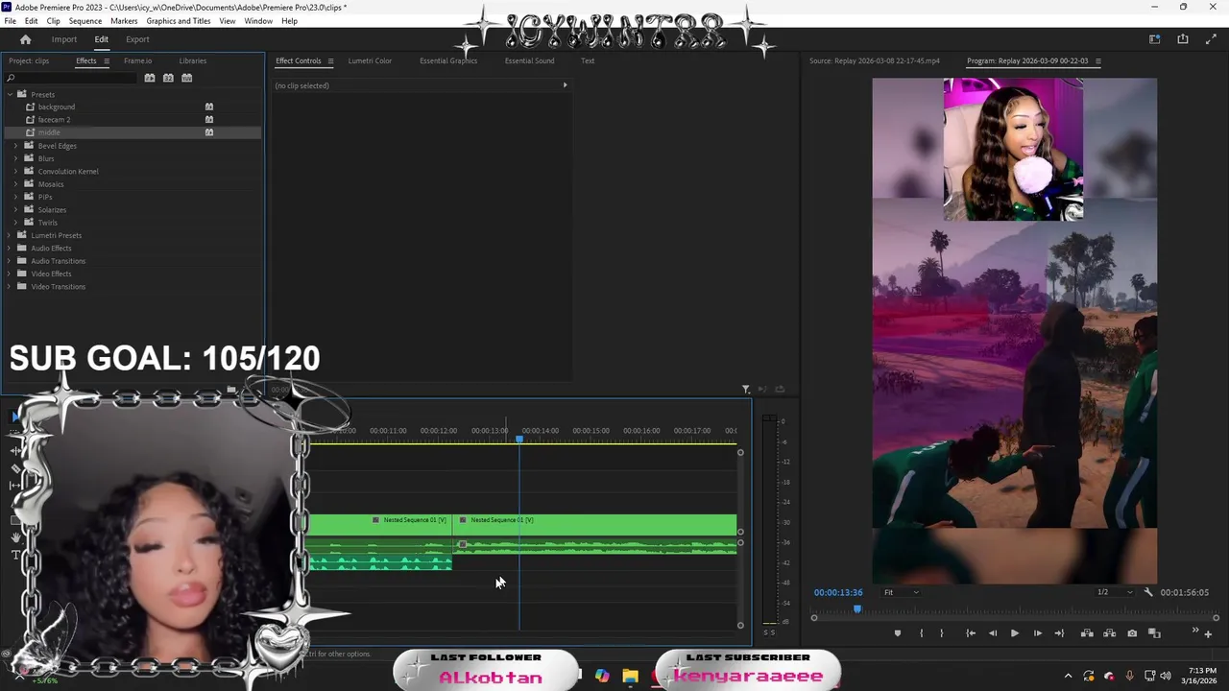Click the 32-bit Color effects filter icon
Viewport: 1229px width, 691px height.
[168, 78]
